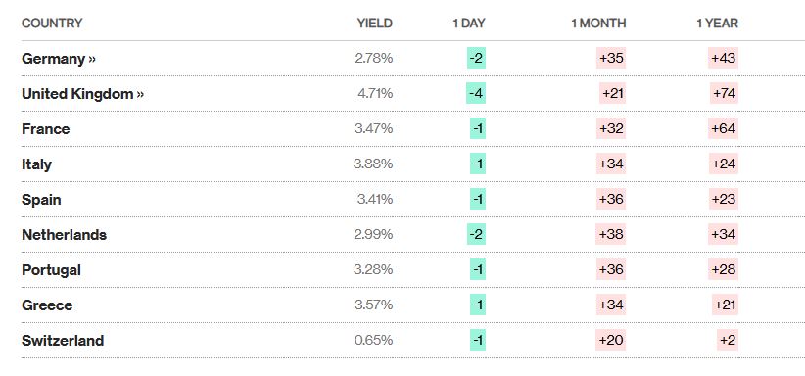The image size is (805, 376).
Task: Click France's +64 one-year change cell
Action: [x=724, y=128]
